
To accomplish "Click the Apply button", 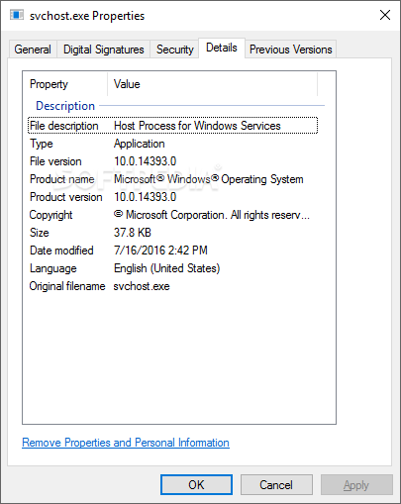I will pos(356,485).
